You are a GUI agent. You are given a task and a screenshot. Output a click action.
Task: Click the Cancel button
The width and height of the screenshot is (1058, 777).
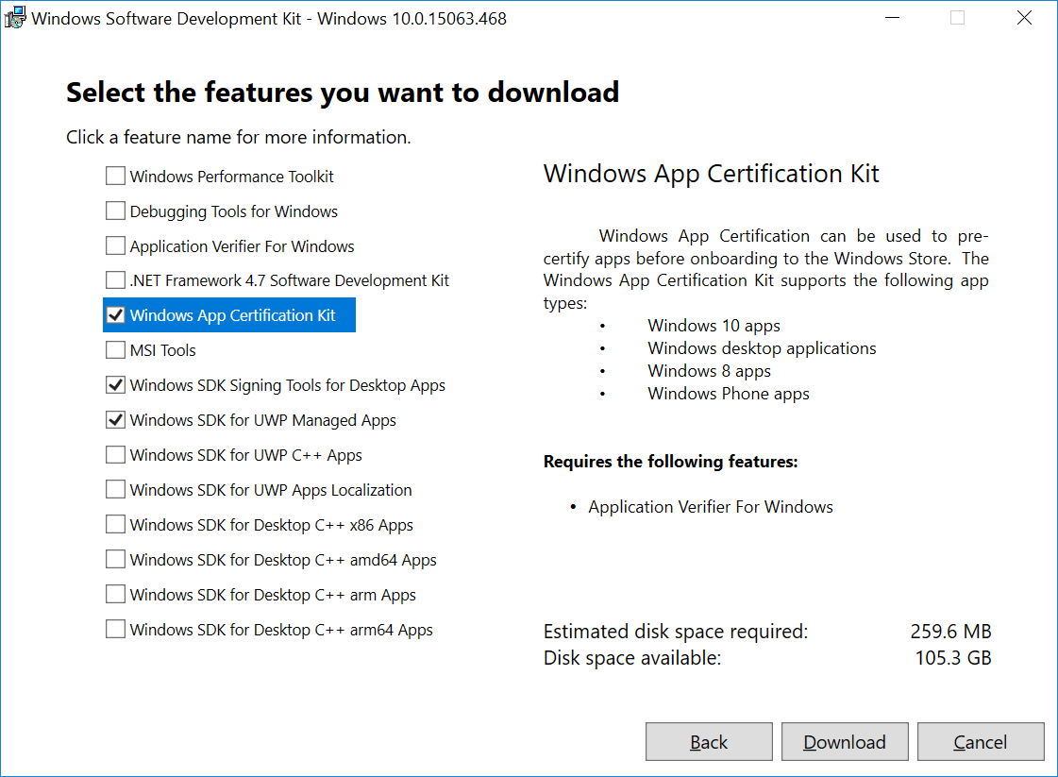(x=981, y=741)
